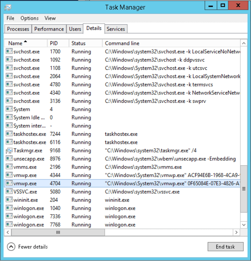Click the vertical scrollbar thumb
The height and width of the screenshot is (261, 251).
click(244, 189)
